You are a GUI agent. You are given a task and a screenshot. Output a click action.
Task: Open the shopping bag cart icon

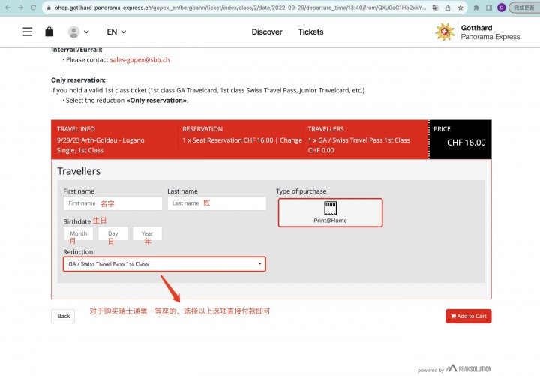coord(49,32)
